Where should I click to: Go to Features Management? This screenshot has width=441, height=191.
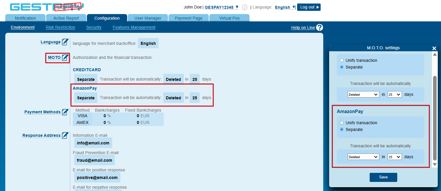[134, 27]
